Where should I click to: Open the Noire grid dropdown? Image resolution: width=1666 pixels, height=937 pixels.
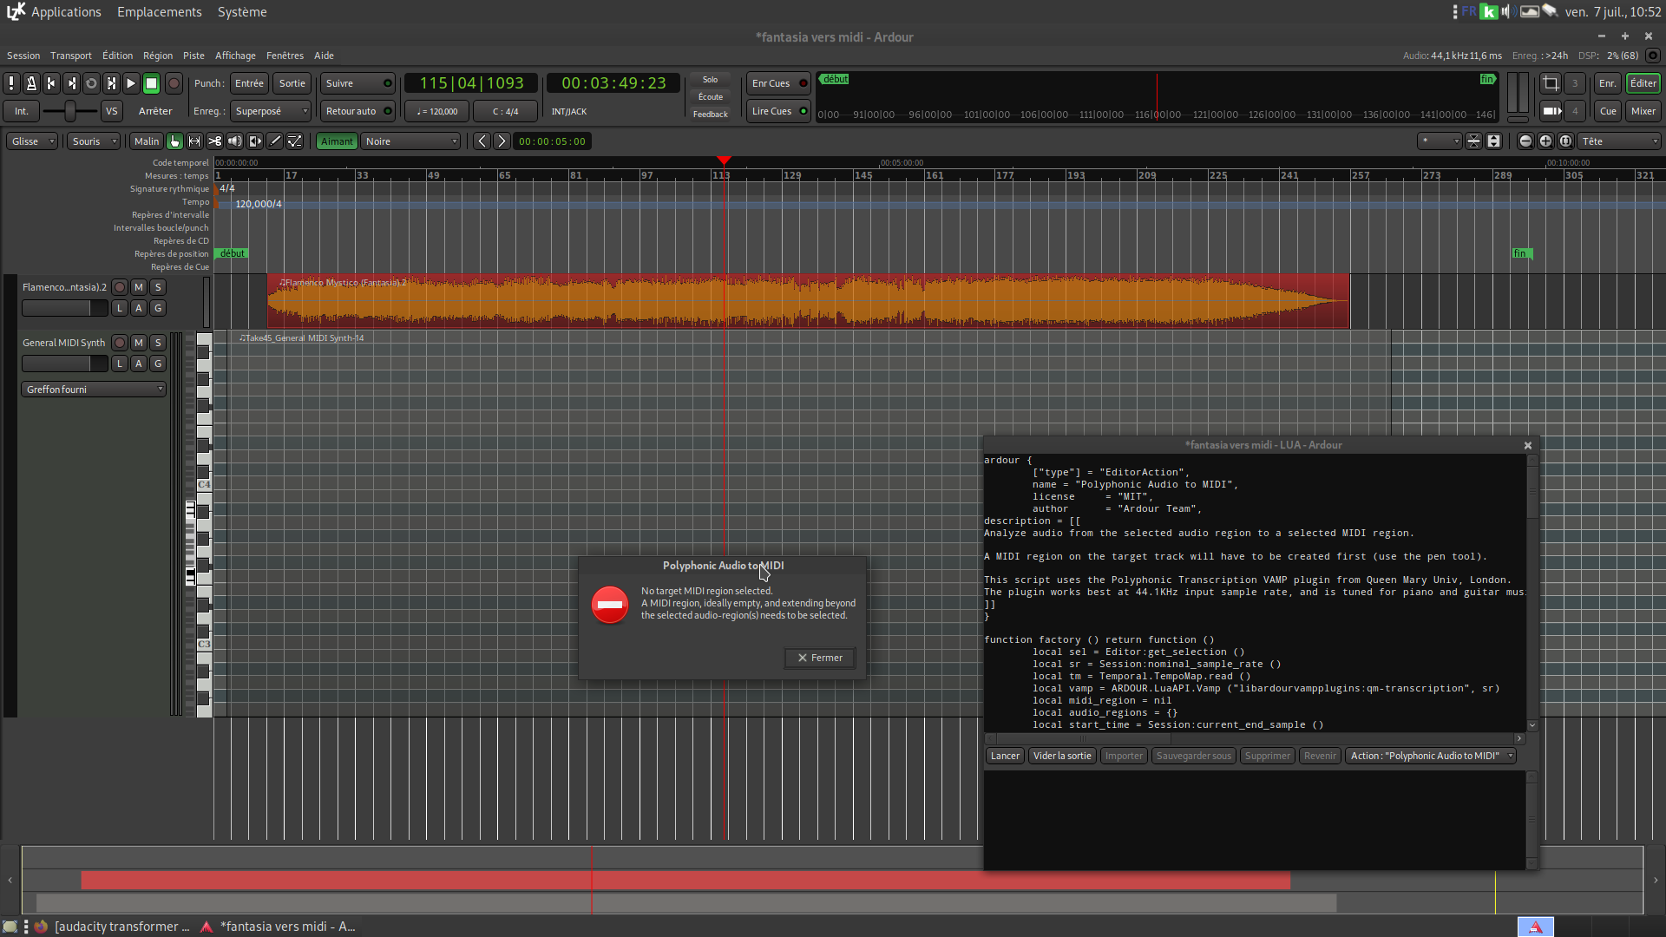[x=410, y=141]
